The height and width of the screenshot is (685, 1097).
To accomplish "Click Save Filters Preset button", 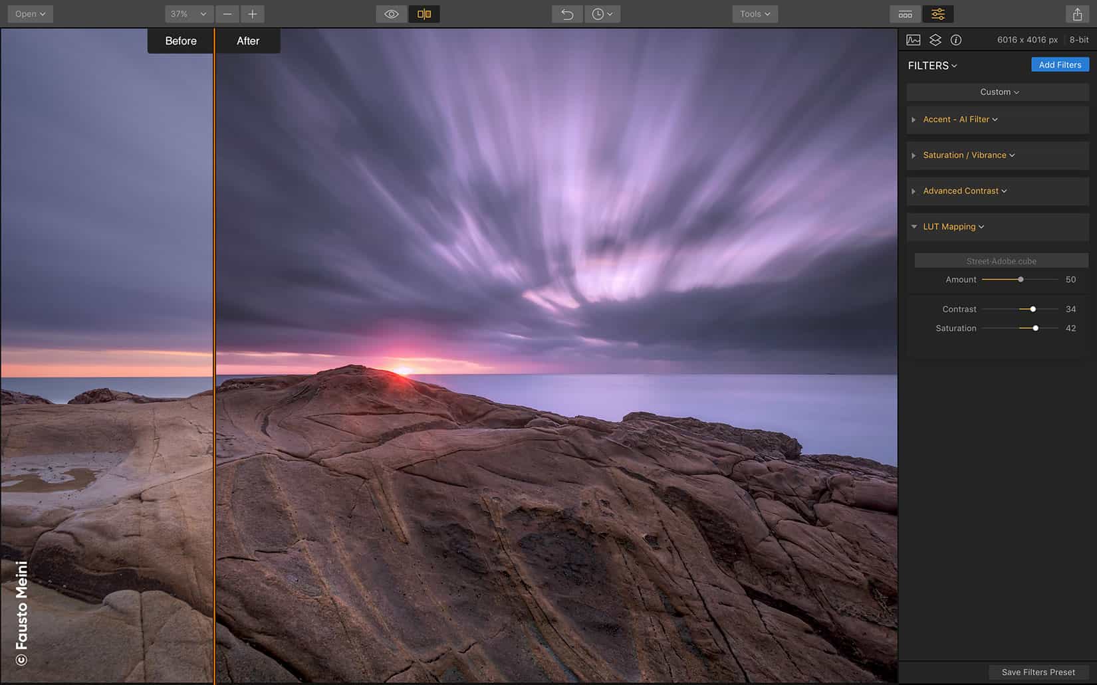I will pos(1038,672).
